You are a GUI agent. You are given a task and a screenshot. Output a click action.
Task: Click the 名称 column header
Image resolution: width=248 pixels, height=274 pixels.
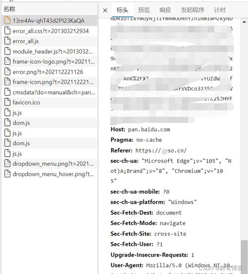[9, 9]
